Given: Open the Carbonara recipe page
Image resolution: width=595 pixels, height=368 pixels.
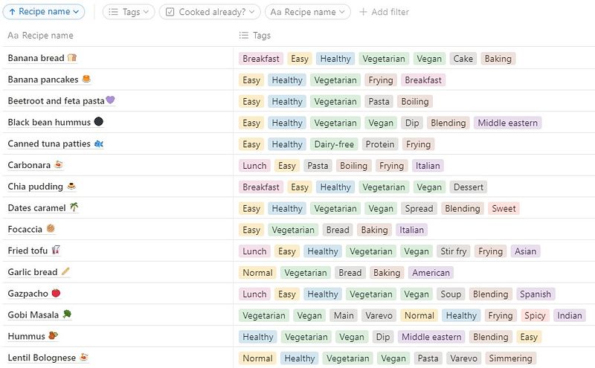Looking at the screenshot, I should coord(29,165).
